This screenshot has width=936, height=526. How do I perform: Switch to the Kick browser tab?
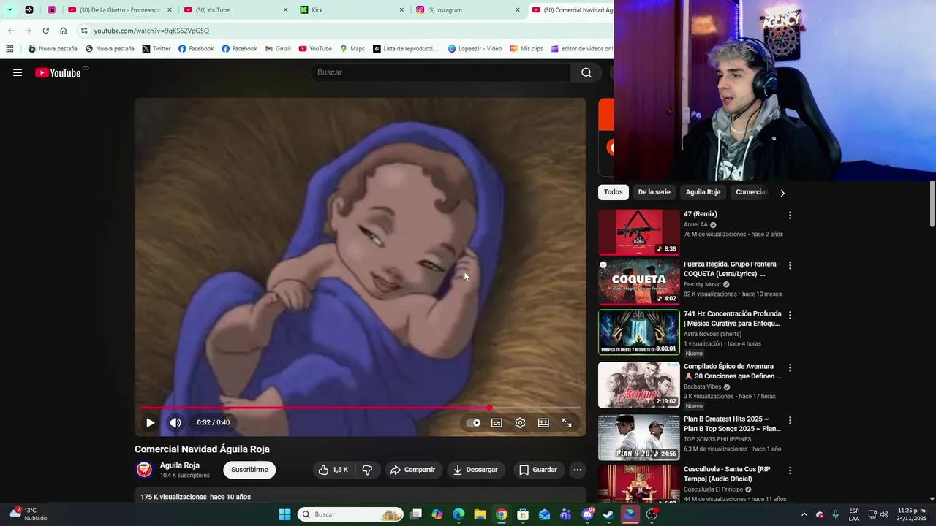[x=351, y=10]
